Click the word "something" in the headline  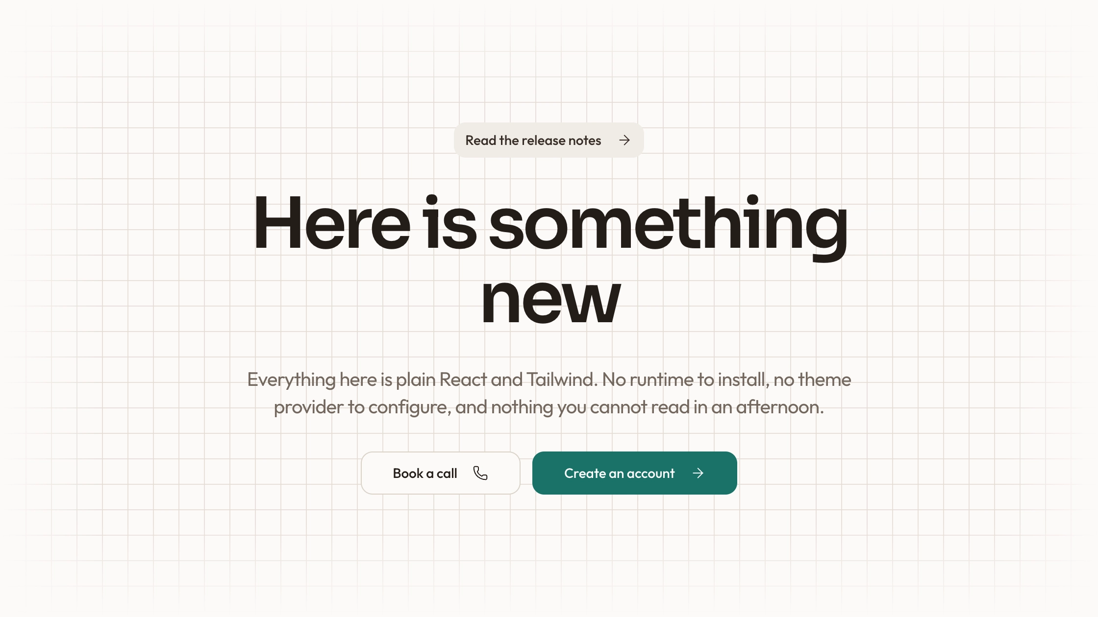[x=668, y=227]
